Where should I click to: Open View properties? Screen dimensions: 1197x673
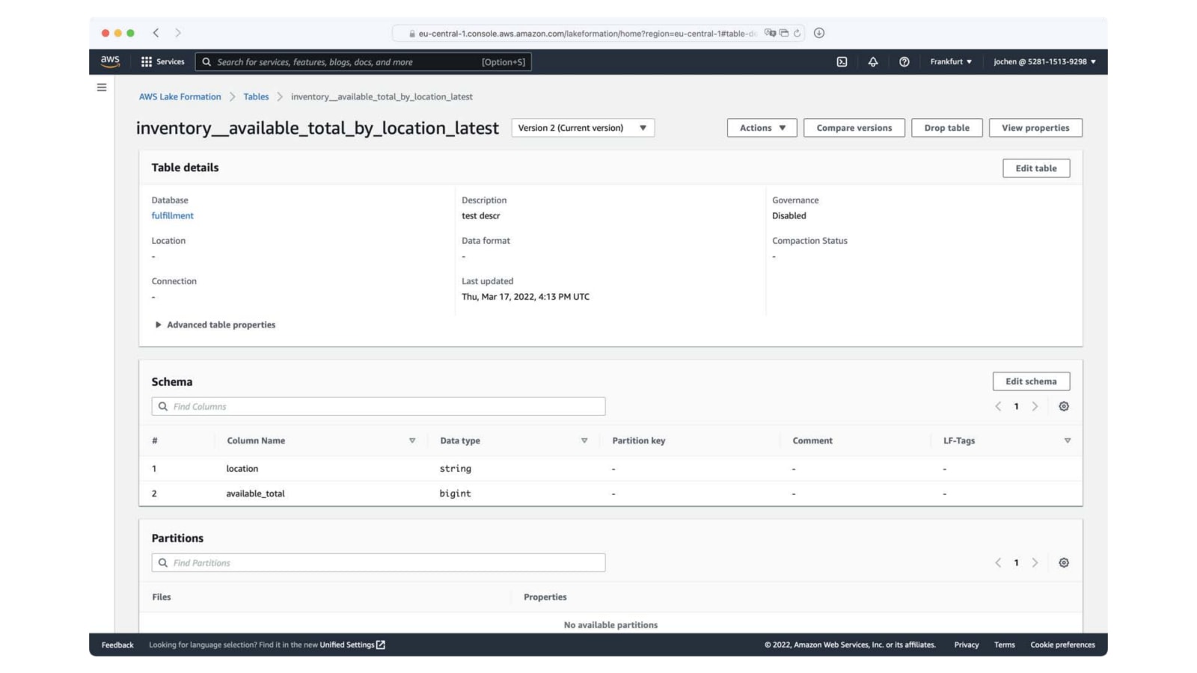tap(1035, 128)
